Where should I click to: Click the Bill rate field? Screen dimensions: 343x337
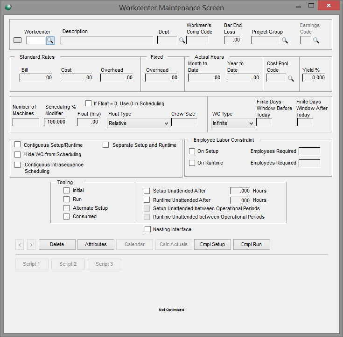click(x=36, y=78)
